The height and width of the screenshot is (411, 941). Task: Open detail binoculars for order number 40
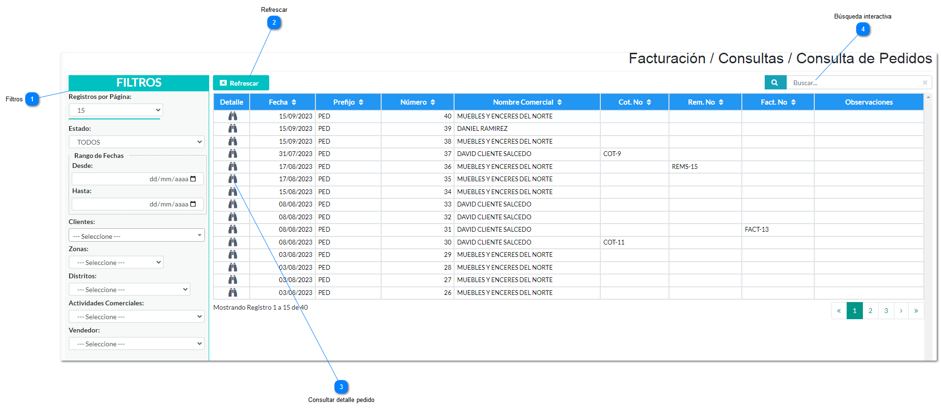(x=233, y=116)
